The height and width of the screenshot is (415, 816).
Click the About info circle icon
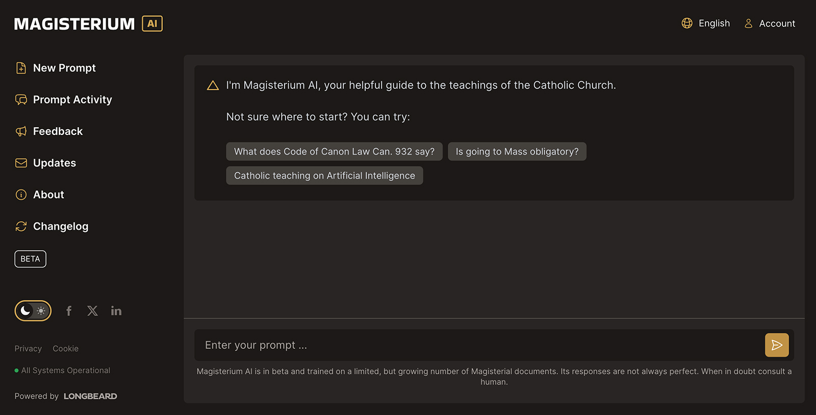click(21, 195)
